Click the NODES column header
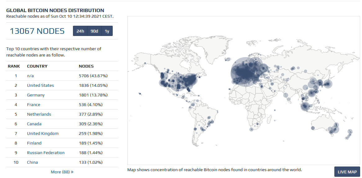Viewport: 362px width, 178px height. [86, 66]
